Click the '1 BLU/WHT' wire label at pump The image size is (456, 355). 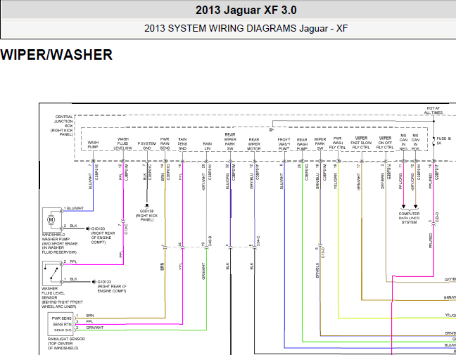coord(74,208)
